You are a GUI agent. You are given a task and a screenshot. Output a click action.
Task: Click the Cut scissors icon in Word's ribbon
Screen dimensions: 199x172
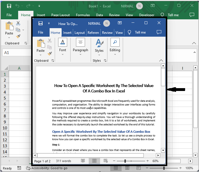point(50,41)
